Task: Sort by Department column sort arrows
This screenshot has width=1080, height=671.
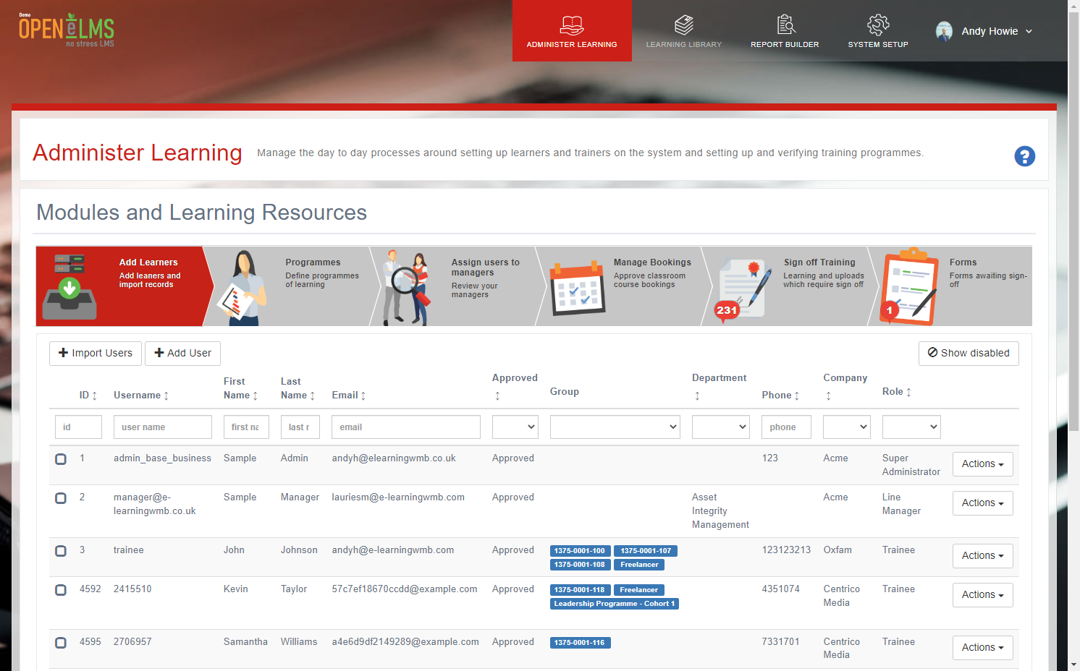Action: pos(697,396)
